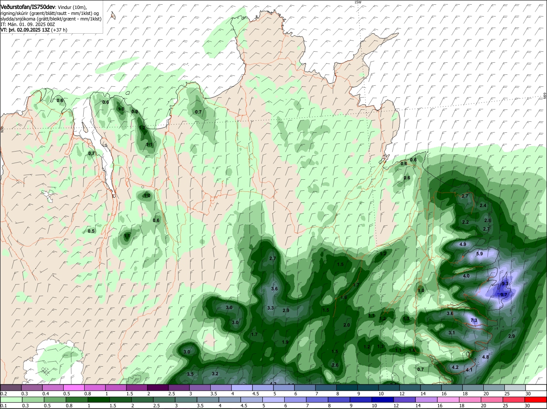This screenshot has width=547, height=409.
Task: Click the darkest purple 2–2.5 snow legend swatch
Action: point(159,388)
